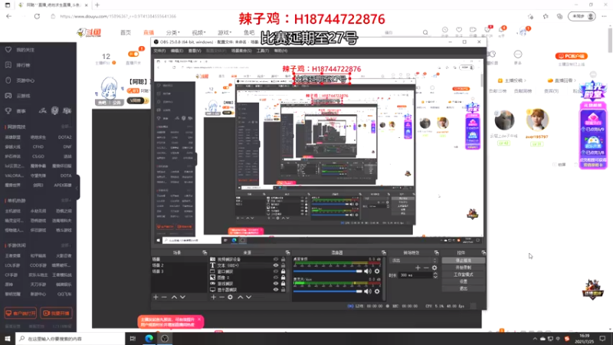Viewport: 613px width, 345px height.
Task: Remove selected scene with minus icon
Action: [164, 297]
